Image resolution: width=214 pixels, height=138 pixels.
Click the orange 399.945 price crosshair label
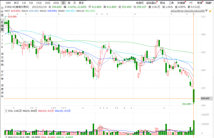tap(205, 98)
